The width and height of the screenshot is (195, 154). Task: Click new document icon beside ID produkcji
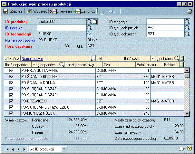(95, 22)
